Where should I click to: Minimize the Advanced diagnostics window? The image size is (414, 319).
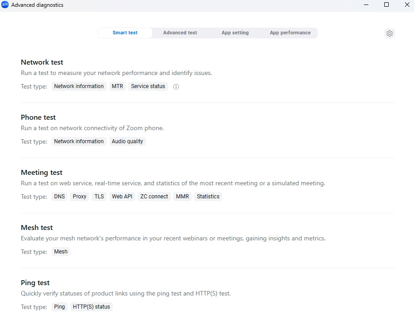pyautogui.click(x=366, y=5)
